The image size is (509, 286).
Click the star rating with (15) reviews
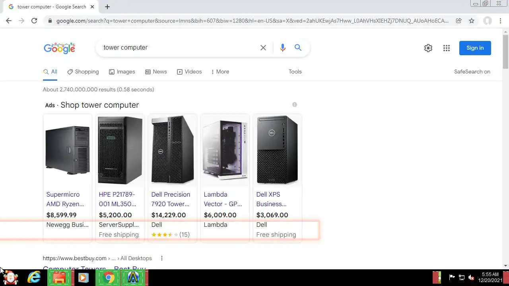(171, 235)
